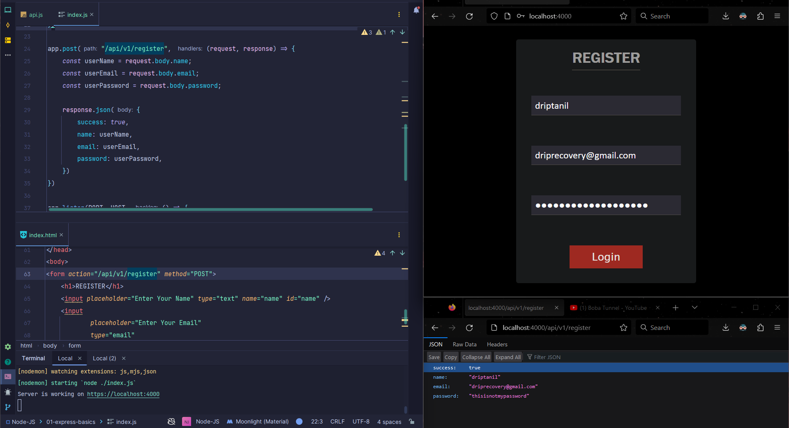789x428 pixels.
Task: Open the UTF-8 encoding selector
Action: (x=361, y=421)
